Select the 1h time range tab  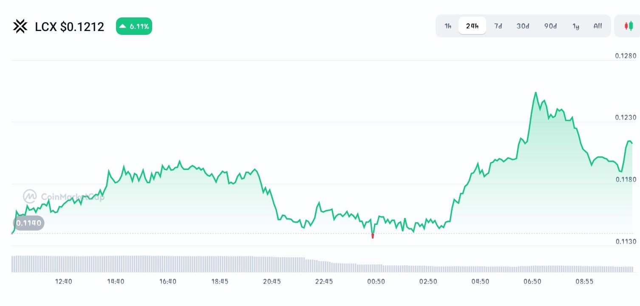(x=448, y=26)
